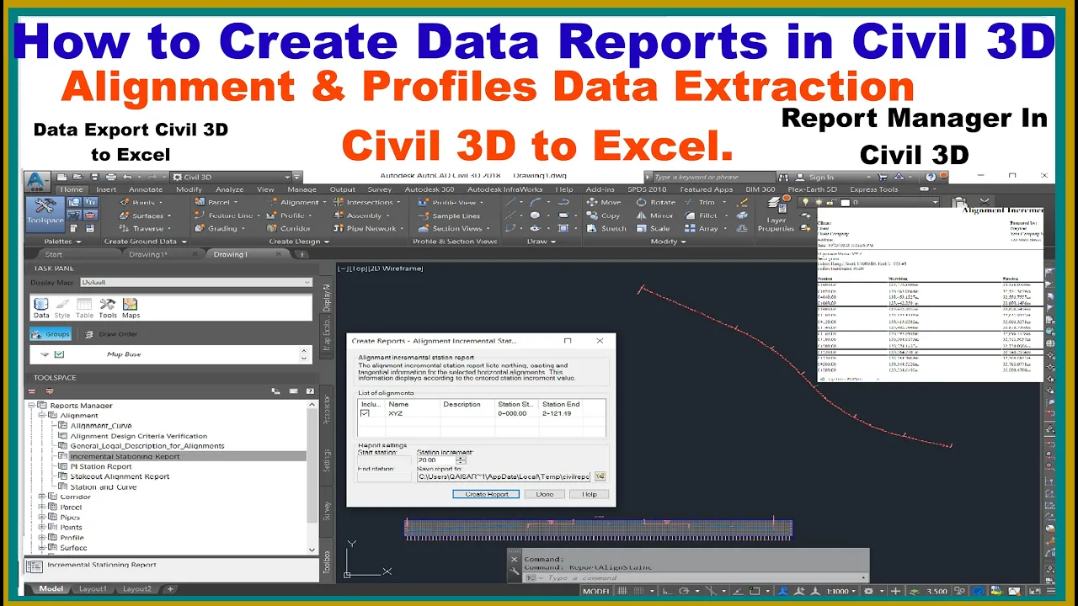Toggle the Map Base layer checkbox

click(x=59, y=354)
